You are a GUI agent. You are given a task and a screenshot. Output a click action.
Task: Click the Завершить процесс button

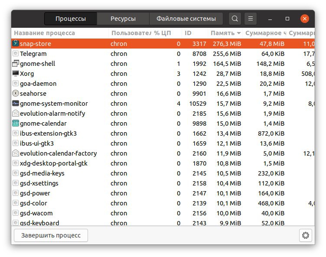(x=51, y=235)
